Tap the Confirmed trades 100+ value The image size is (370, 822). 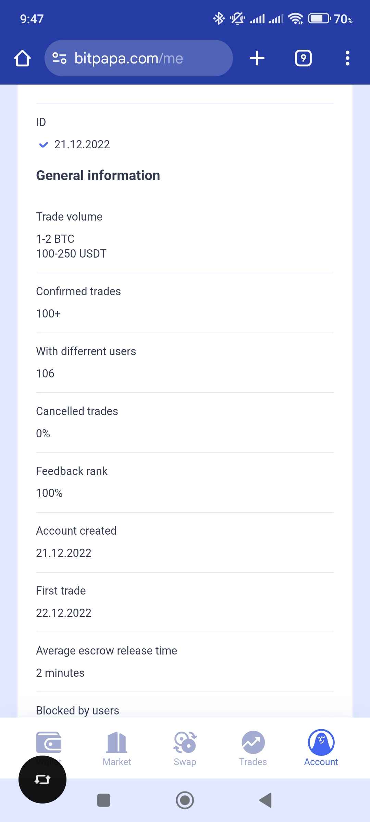48,314
